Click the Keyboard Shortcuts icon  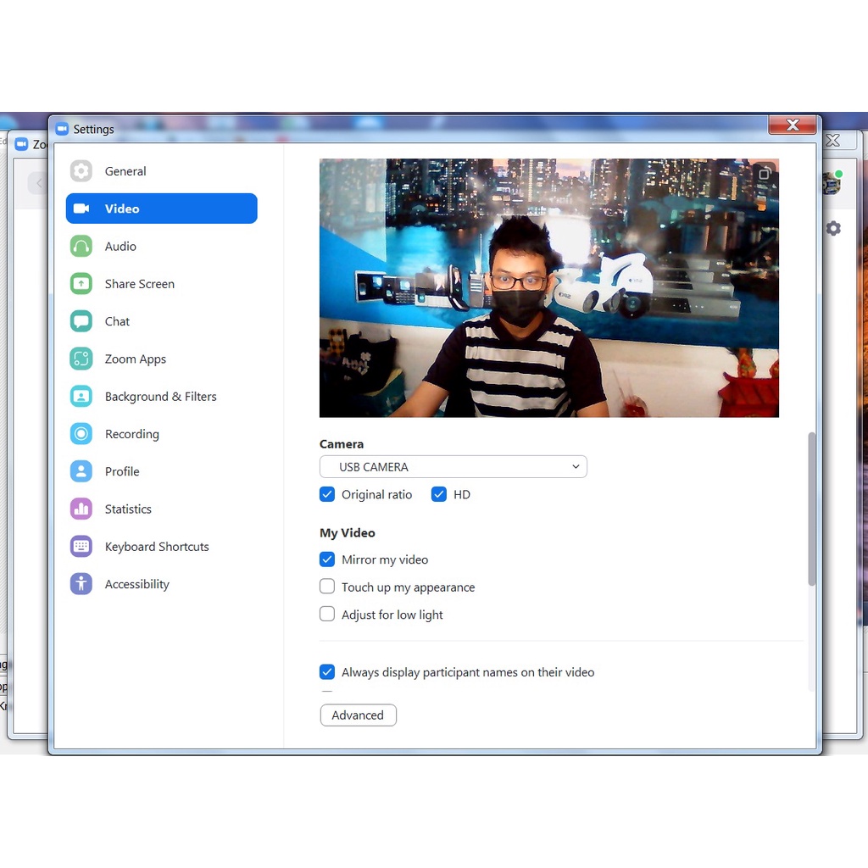[x=81, y=547]
